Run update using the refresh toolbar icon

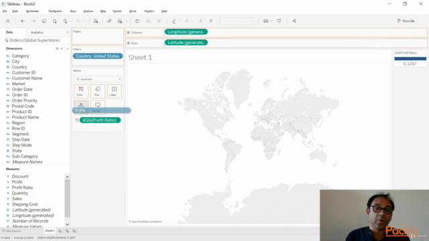[78, 21]
